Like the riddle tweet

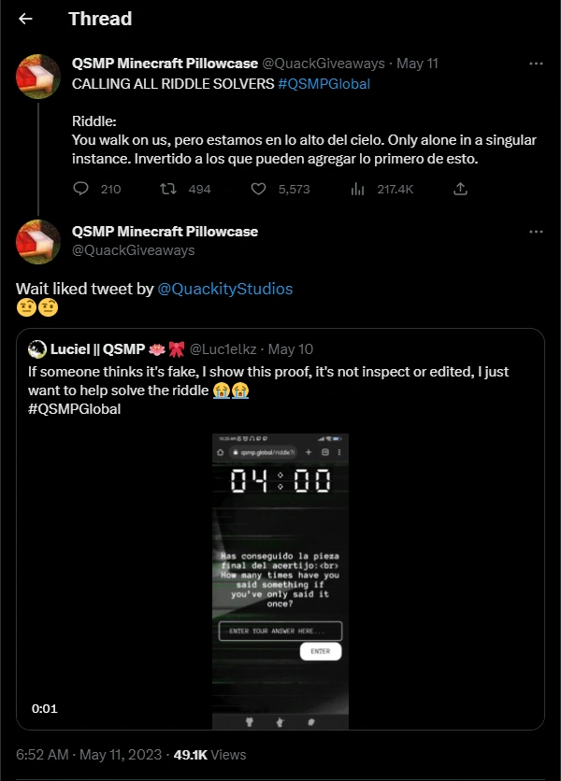point(260,189)
